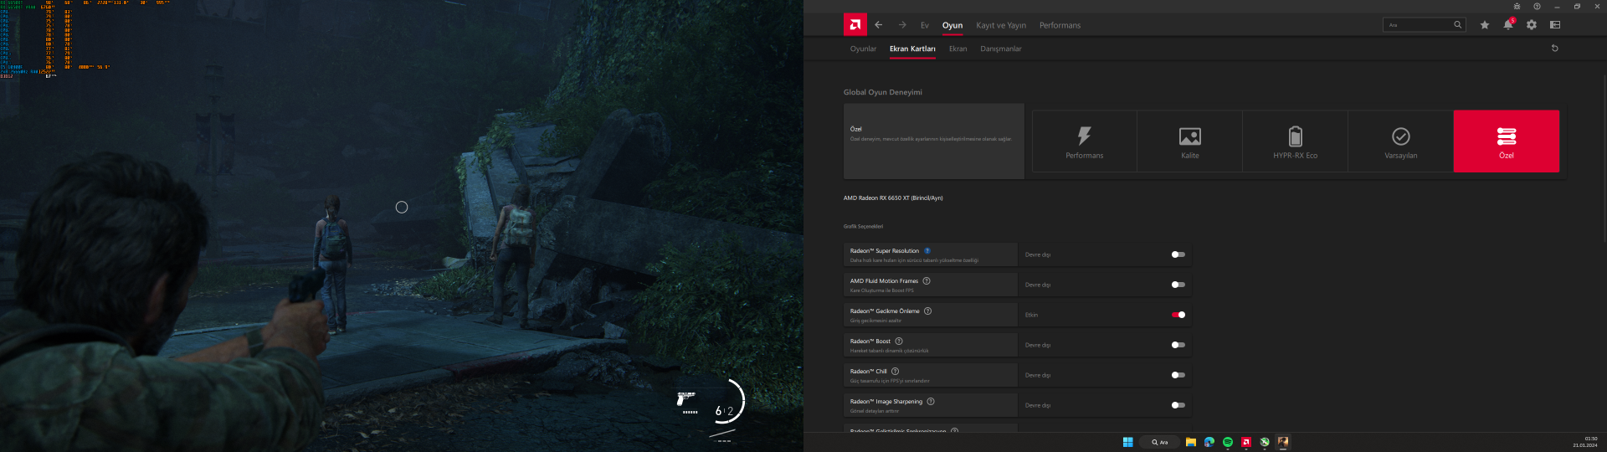This screenshot has height=452, width=1607.
Task: Show help for Radeon Chill
Action: (895, 372)
